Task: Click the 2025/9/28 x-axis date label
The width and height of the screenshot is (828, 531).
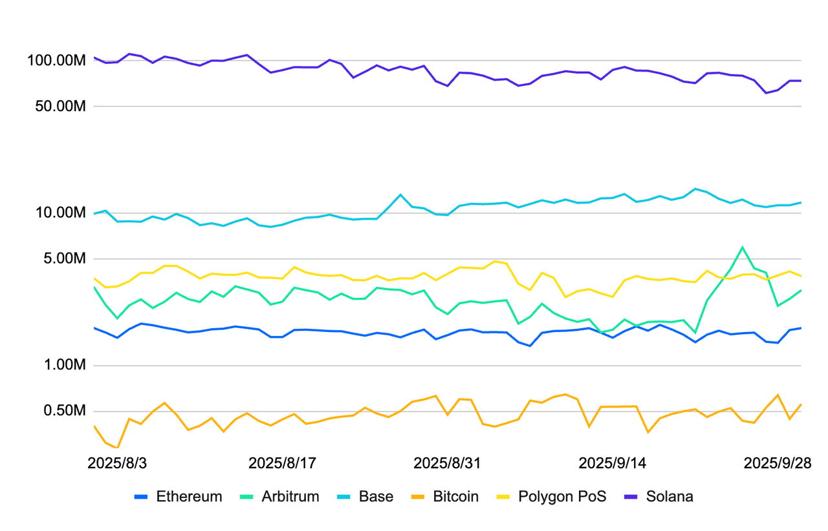Action: [x=776, y=463]
